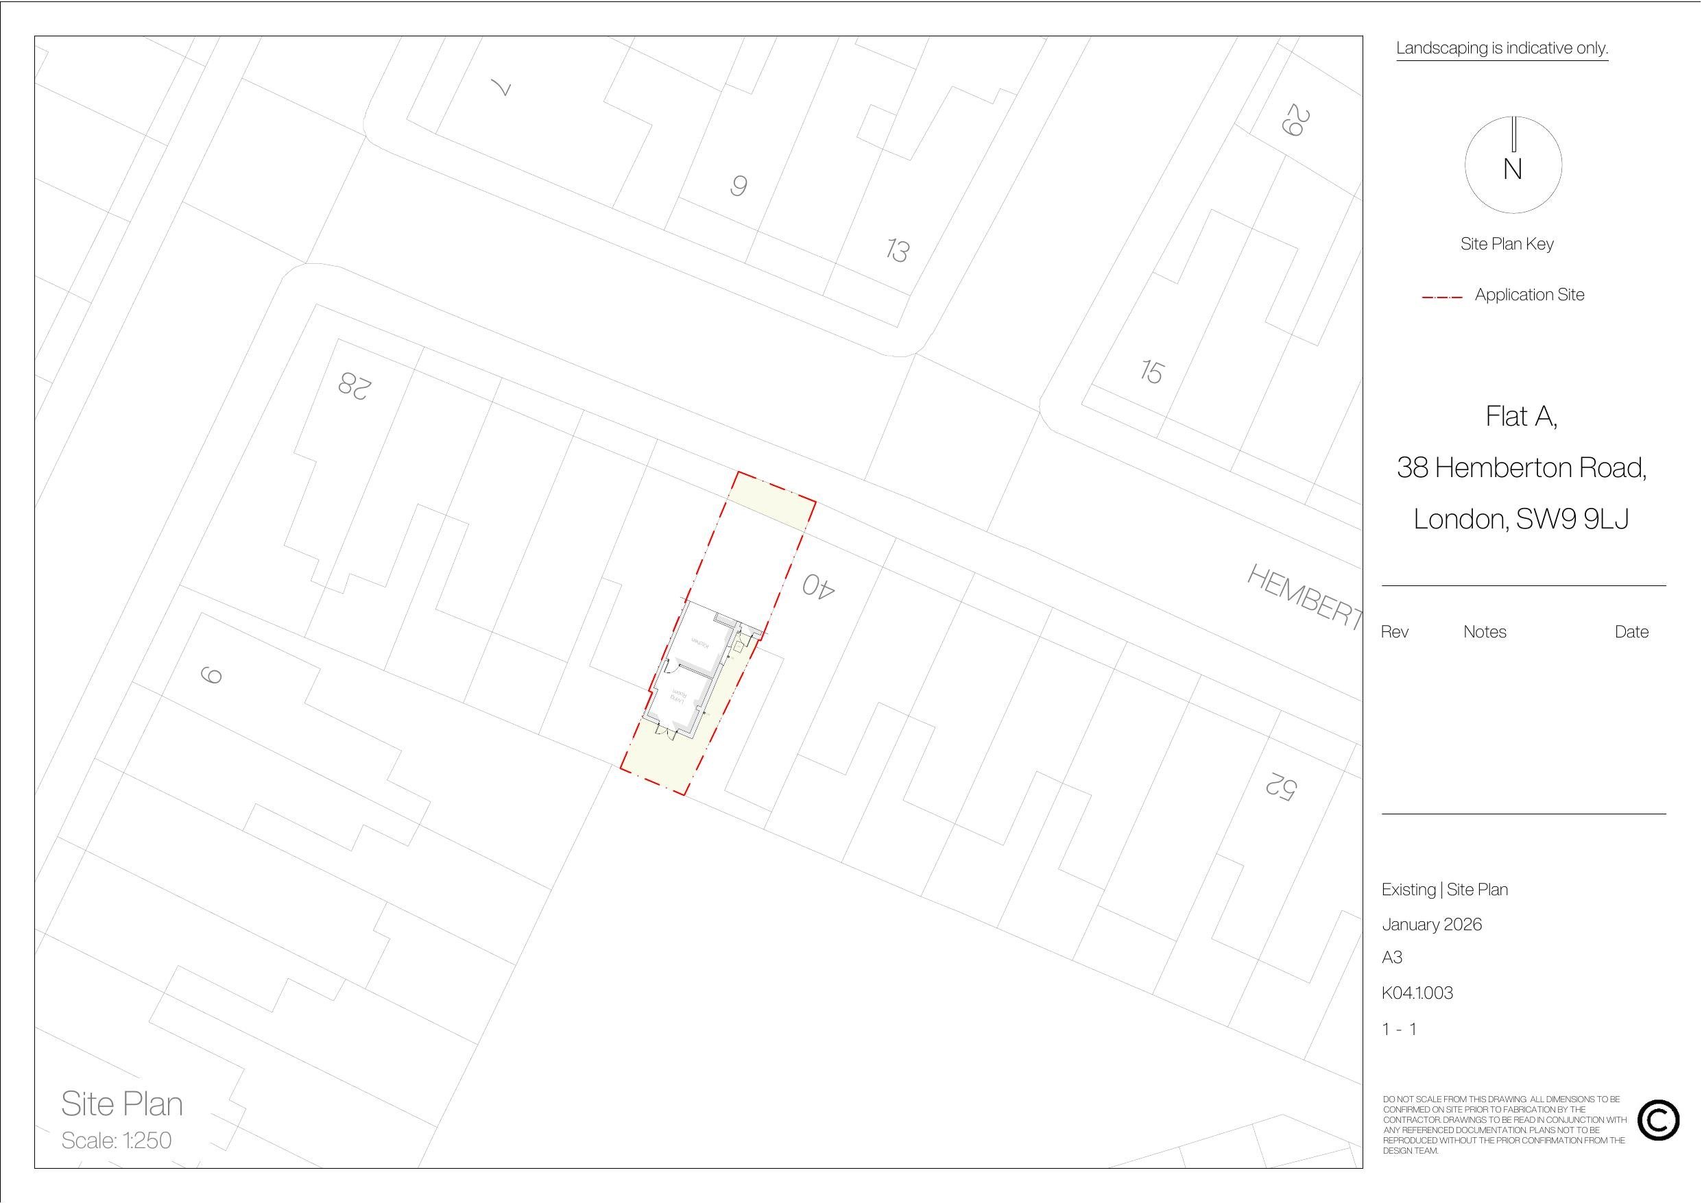Click the 'Notes' column header
The image size is (1702, 1203).
[x=1485, y=632]
